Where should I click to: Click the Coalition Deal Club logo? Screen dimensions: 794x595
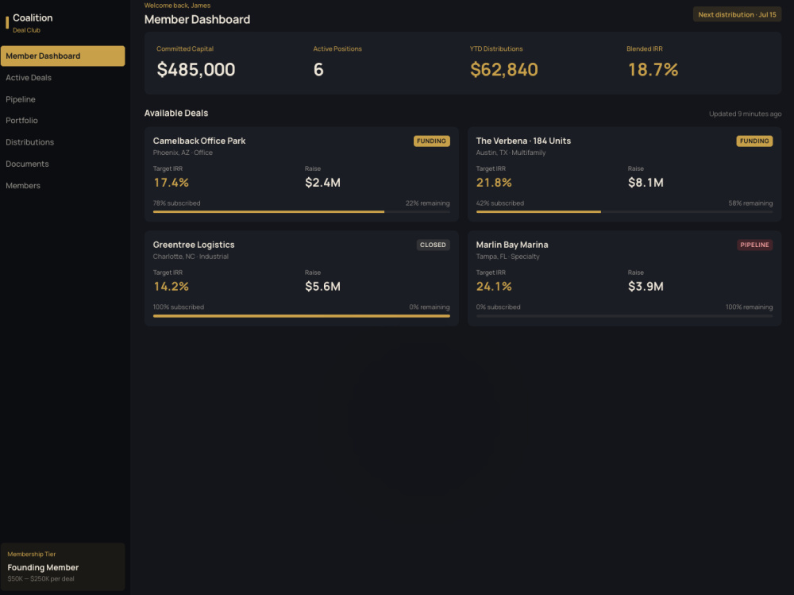29,23
